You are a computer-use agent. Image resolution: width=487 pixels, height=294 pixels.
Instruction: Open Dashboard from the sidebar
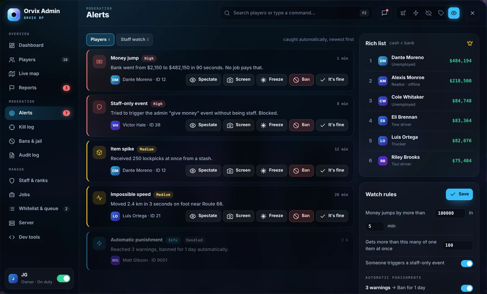click(39, 45)
